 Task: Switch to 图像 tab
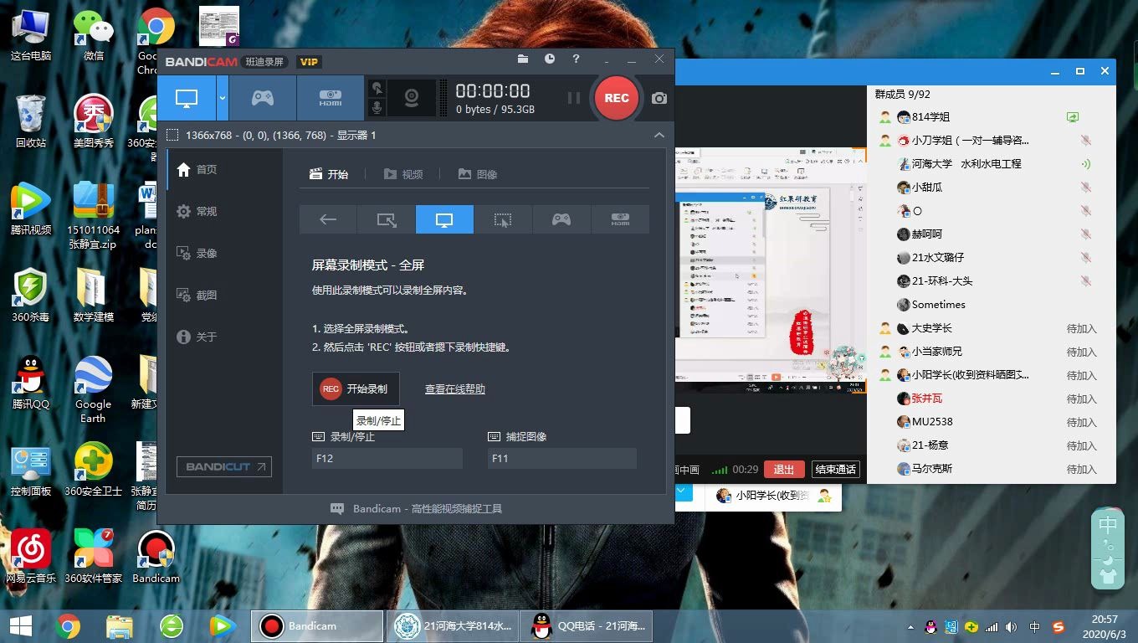point(478,174)
